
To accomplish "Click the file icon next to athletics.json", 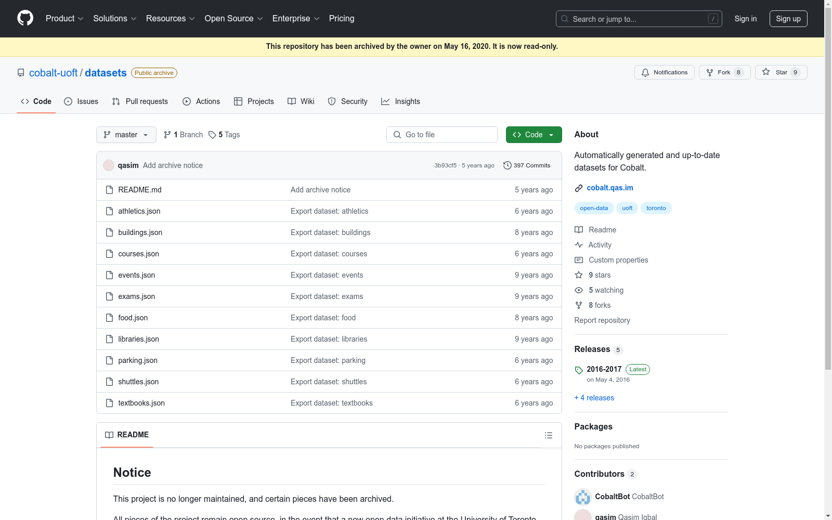I will pyautogui.click(x=109, y=211).
